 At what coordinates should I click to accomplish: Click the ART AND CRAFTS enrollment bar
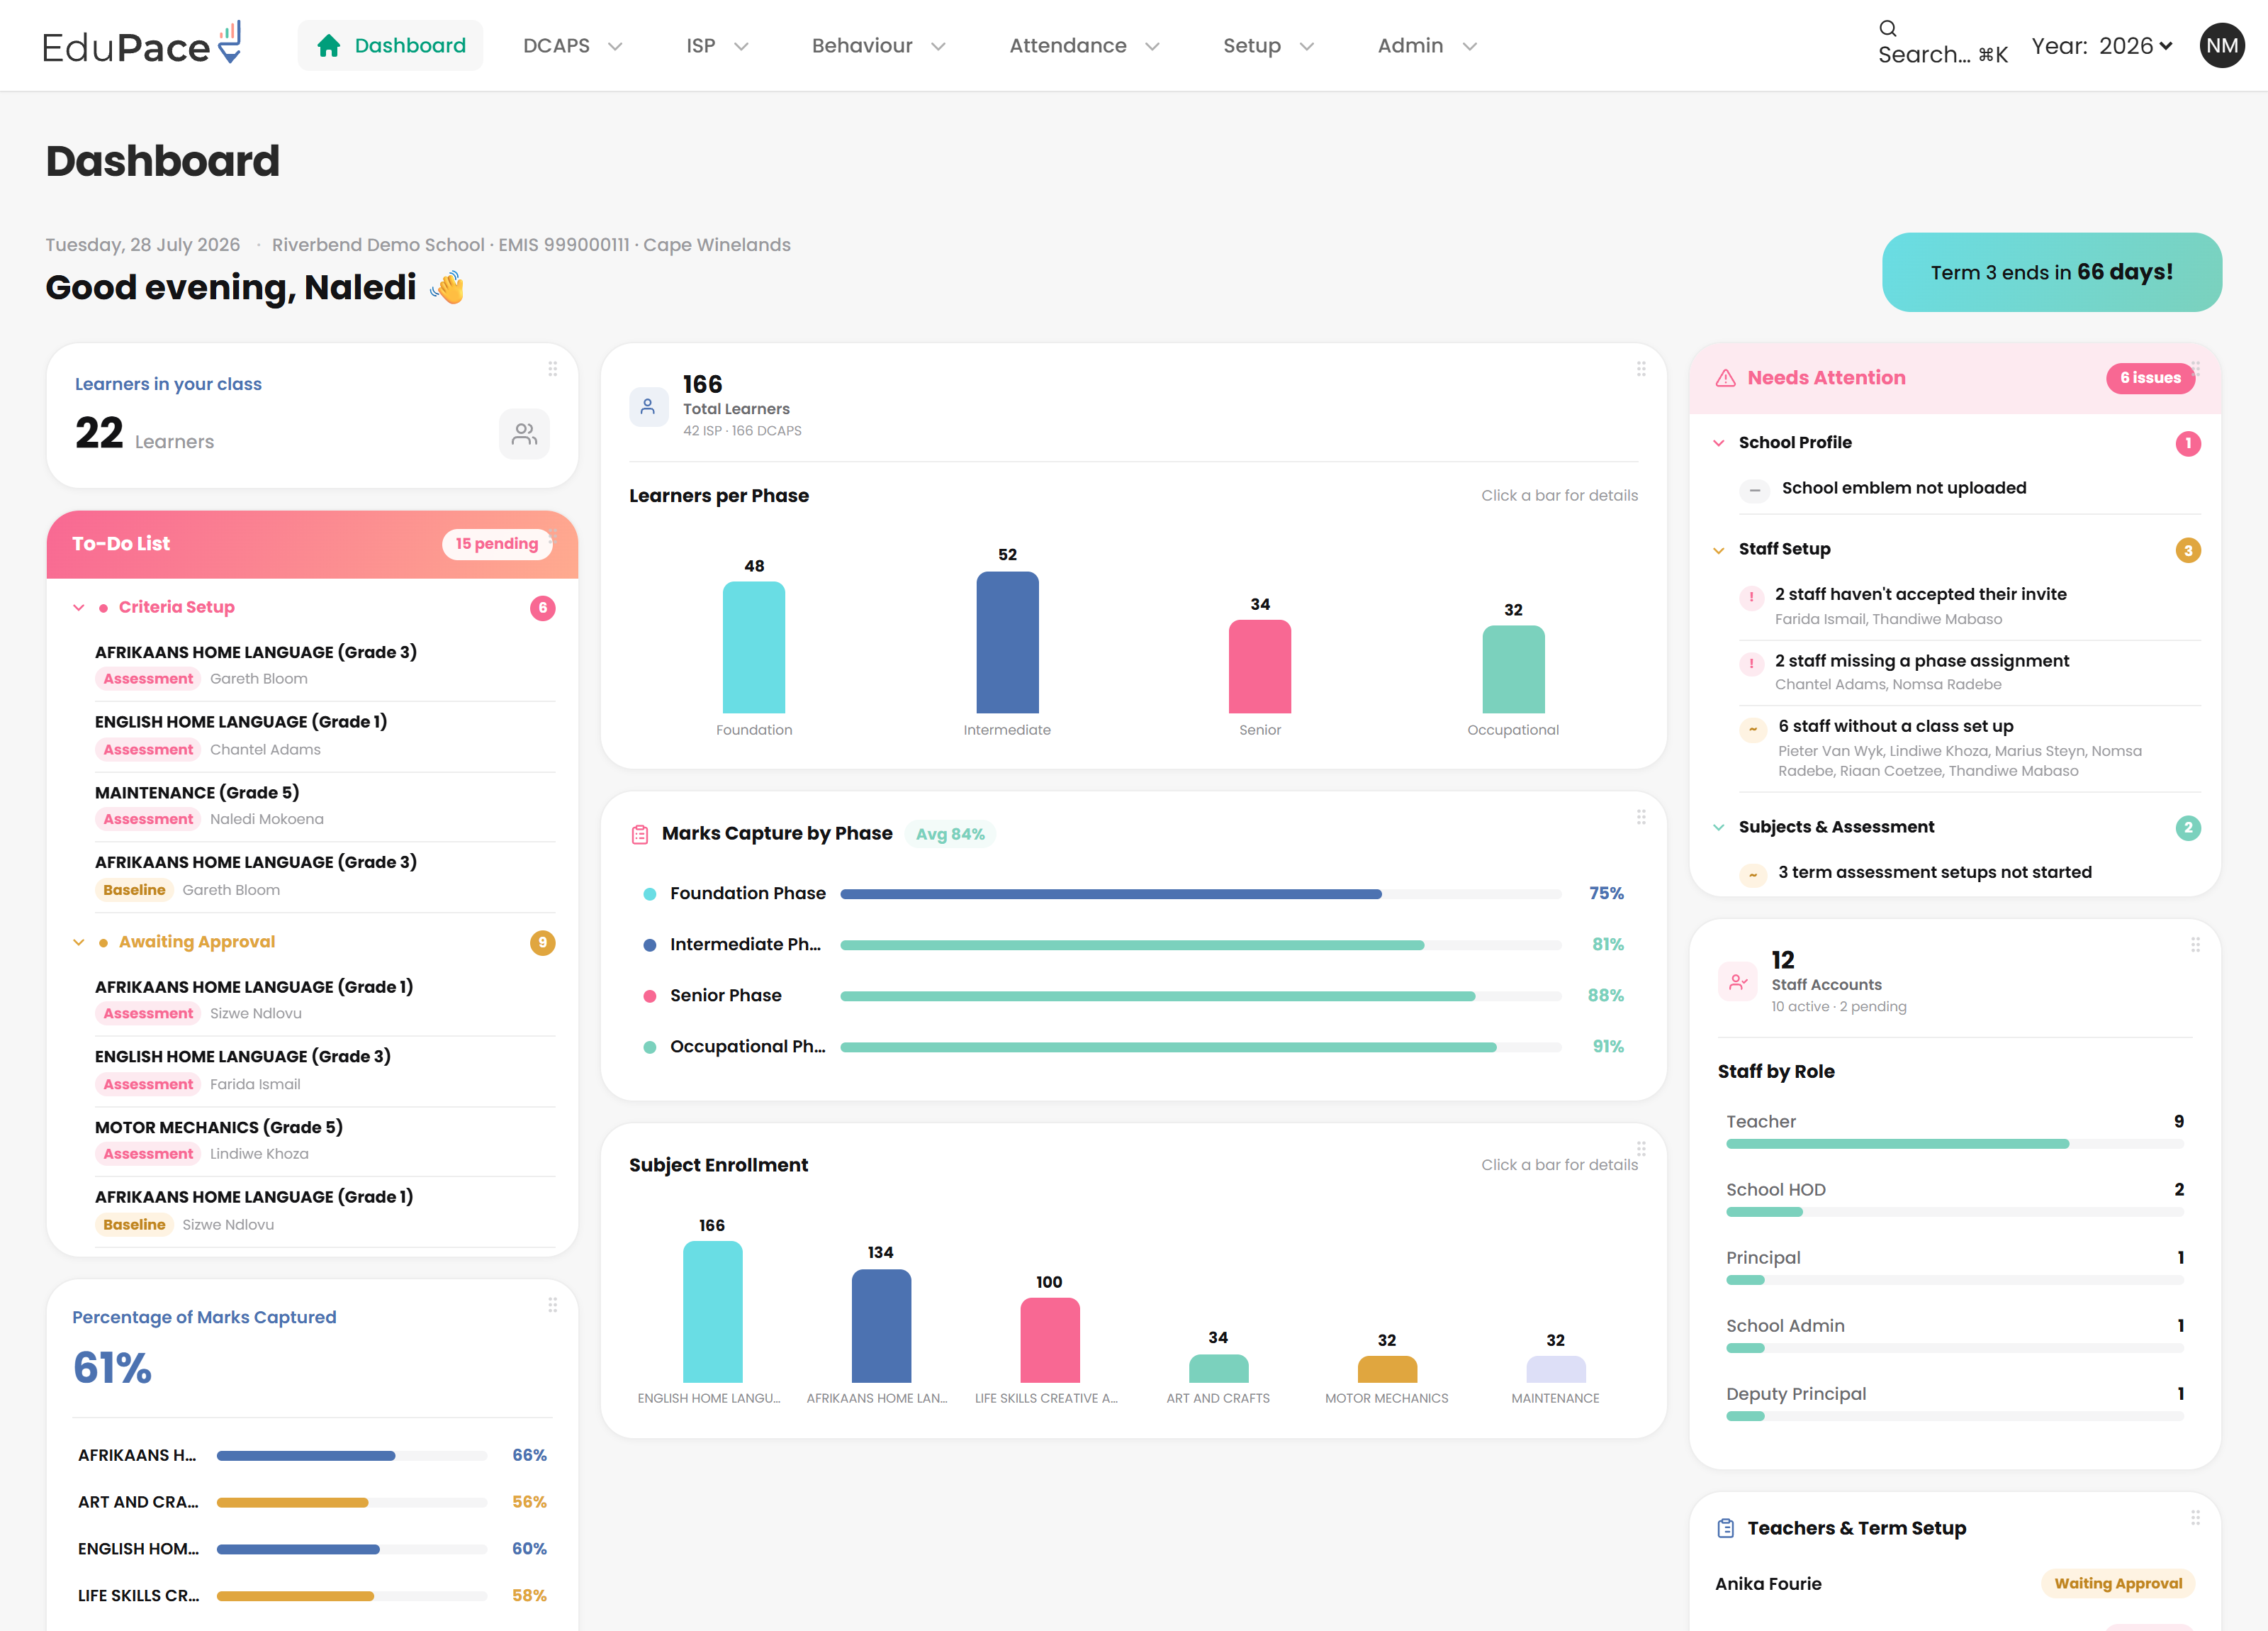click(1218, 1368)
